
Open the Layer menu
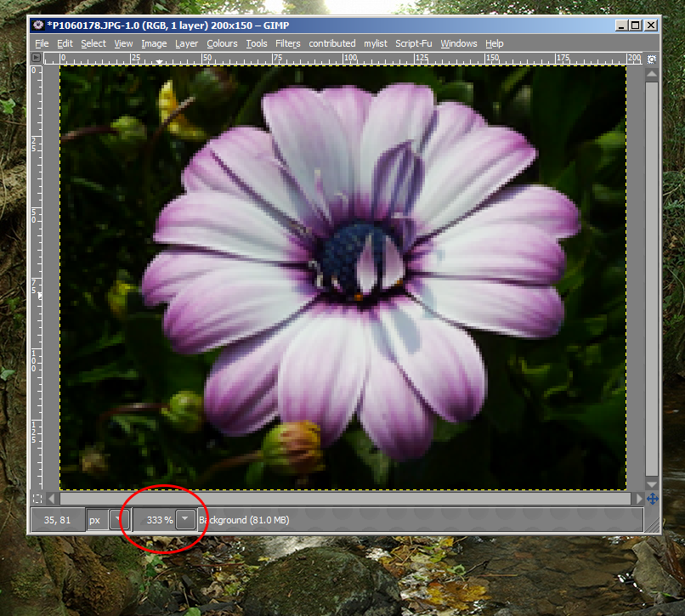(186, 43)
